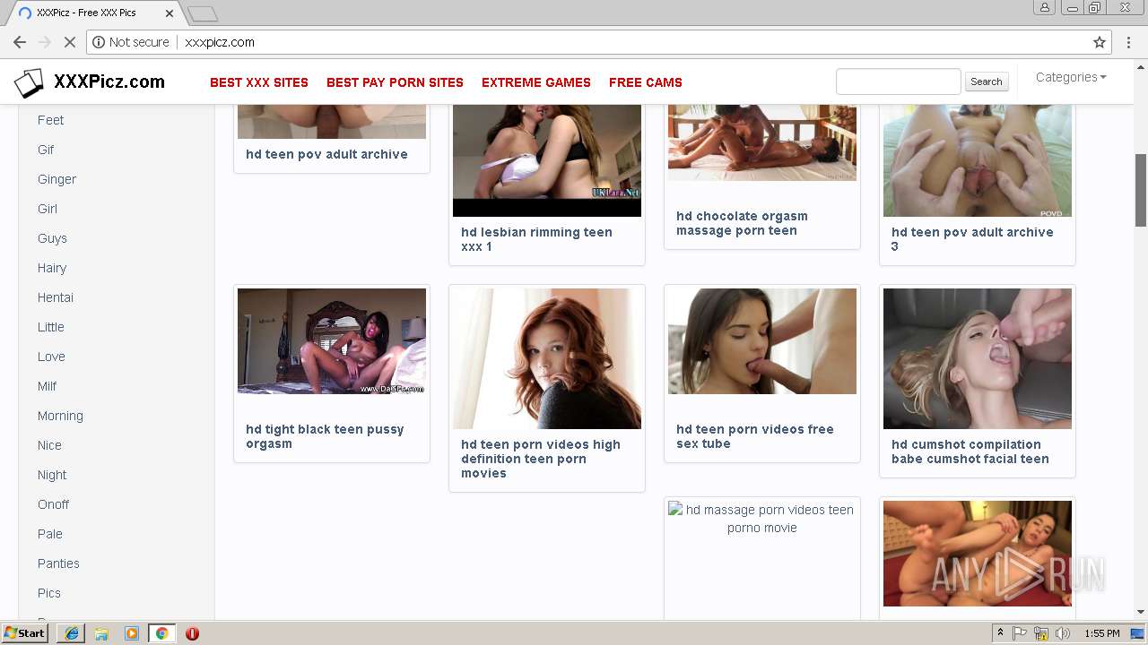
Task: Stop page loading with the X button
Action: point(70,42)
